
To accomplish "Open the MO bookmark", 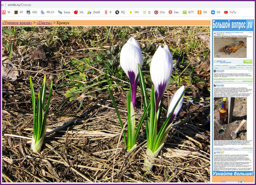I will click(32, 12).
